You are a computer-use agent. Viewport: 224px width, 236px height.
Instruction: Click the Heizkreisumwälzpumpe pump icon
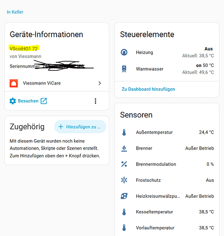click(x=124, y=196)
